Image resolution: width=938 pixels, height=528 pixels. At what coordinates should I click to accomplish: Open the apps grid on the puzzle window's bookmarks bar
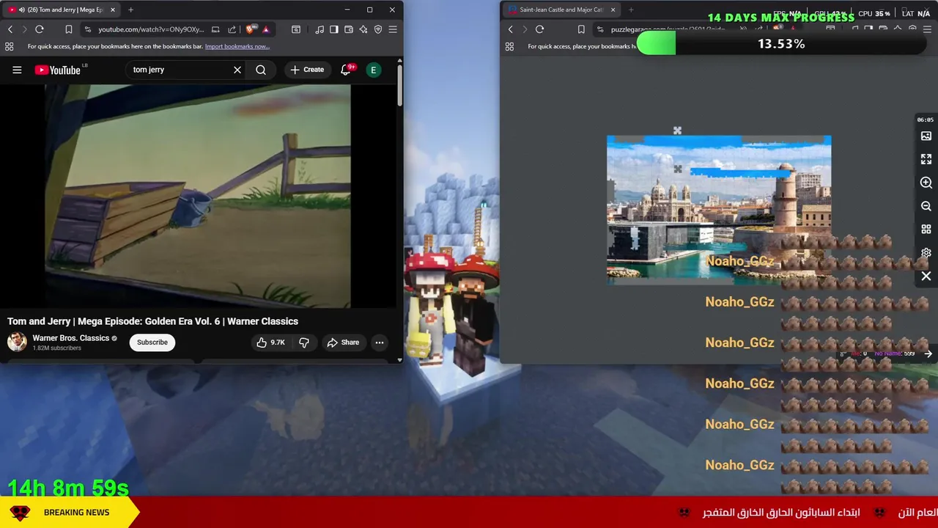tap(509, 46)
